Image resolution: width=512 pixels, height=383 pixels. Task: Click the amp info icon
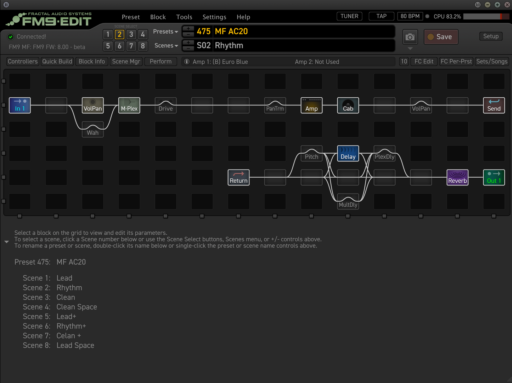point(187,62)
